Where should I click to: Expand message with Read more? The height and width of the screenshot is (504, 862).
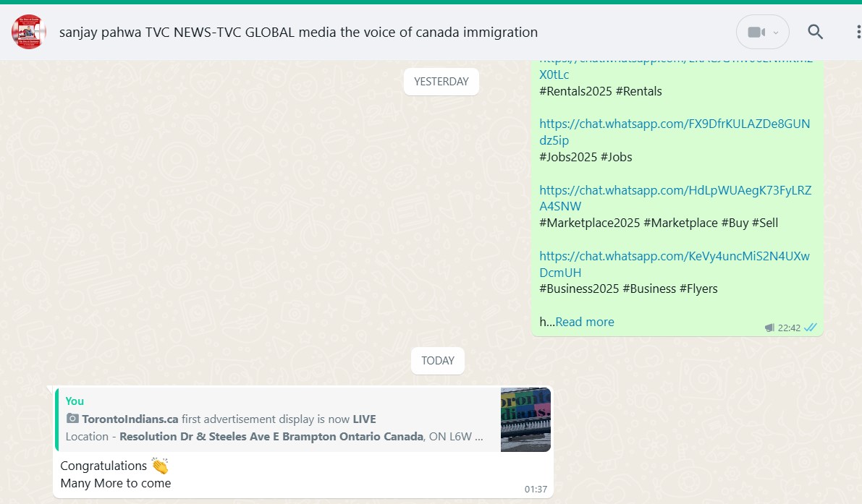coord(585,323)
